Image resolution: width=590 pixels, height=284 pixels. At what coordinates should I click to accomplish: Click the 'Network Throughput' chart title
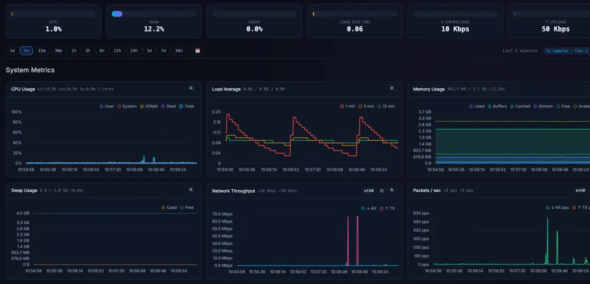click(234, 191)
